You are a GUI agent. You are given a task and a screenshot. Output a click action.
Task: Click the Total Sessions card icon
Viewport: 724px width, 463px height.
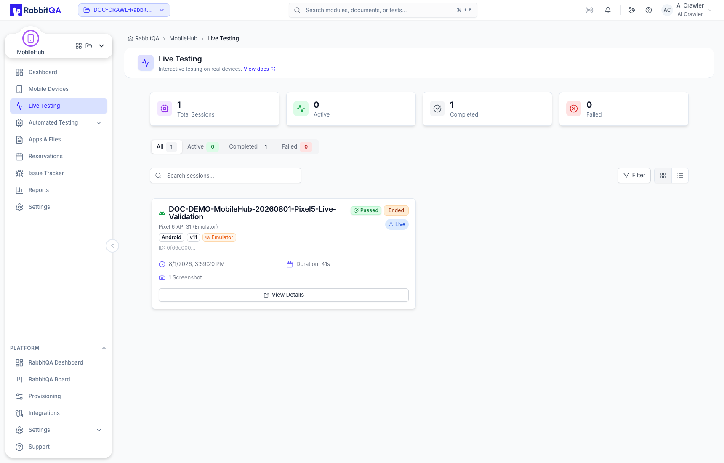165,109
